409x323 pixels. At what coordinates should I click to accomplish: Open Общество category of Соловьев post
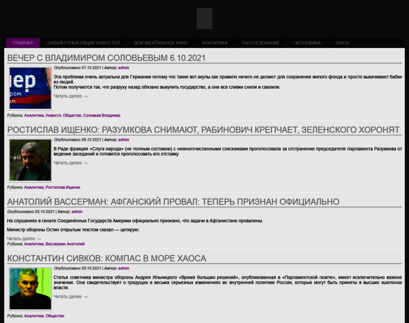click(72, 115)
